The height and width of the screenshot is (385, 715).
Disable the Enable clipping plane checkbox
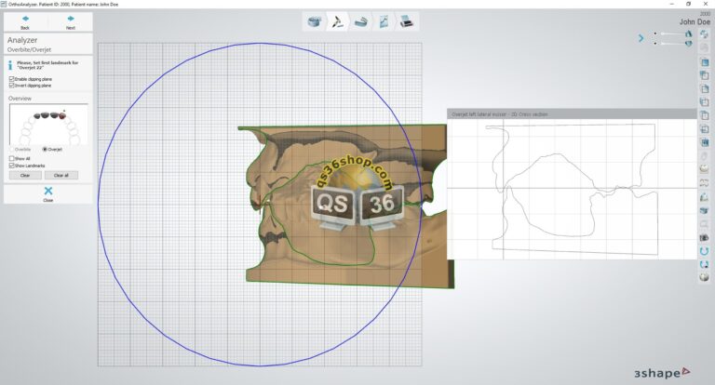click(x=11, y=79)
